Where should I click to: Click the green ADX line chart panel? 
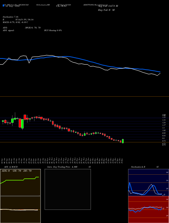click(x=20, y=182)
